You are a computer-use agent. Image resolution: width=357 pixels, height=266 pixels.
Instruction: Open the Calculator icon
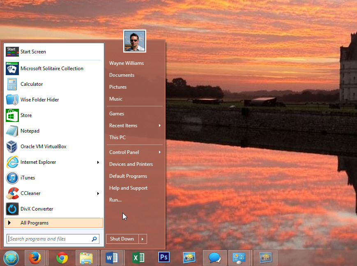[x=12, y=84]
